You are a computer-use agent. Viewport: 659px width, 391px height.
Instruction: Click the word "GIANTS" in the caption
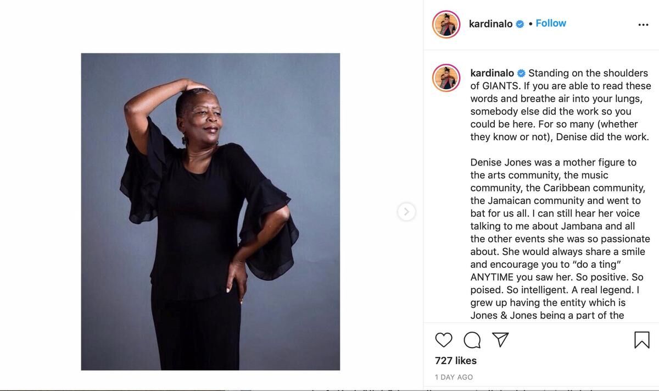coord(500,86)
